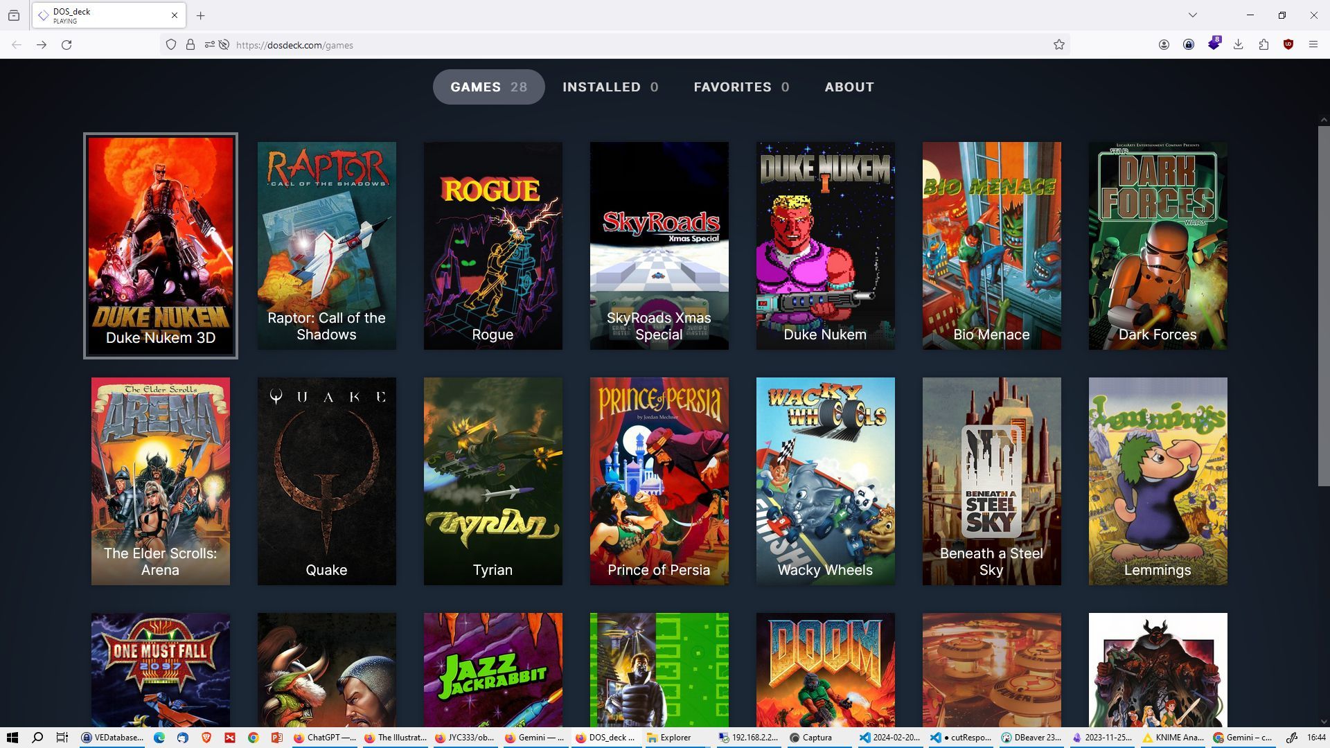Select the Prince of Persia cover
The width and height of the screenshot is (1330, 748).
pos(659,481)
